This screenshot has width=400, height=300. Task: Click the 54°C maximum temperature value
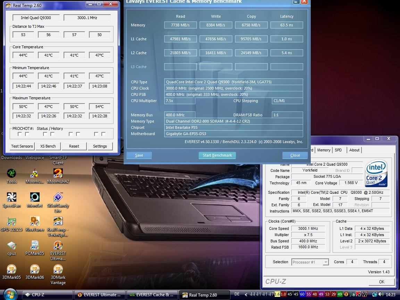click(x=100, y=106)
